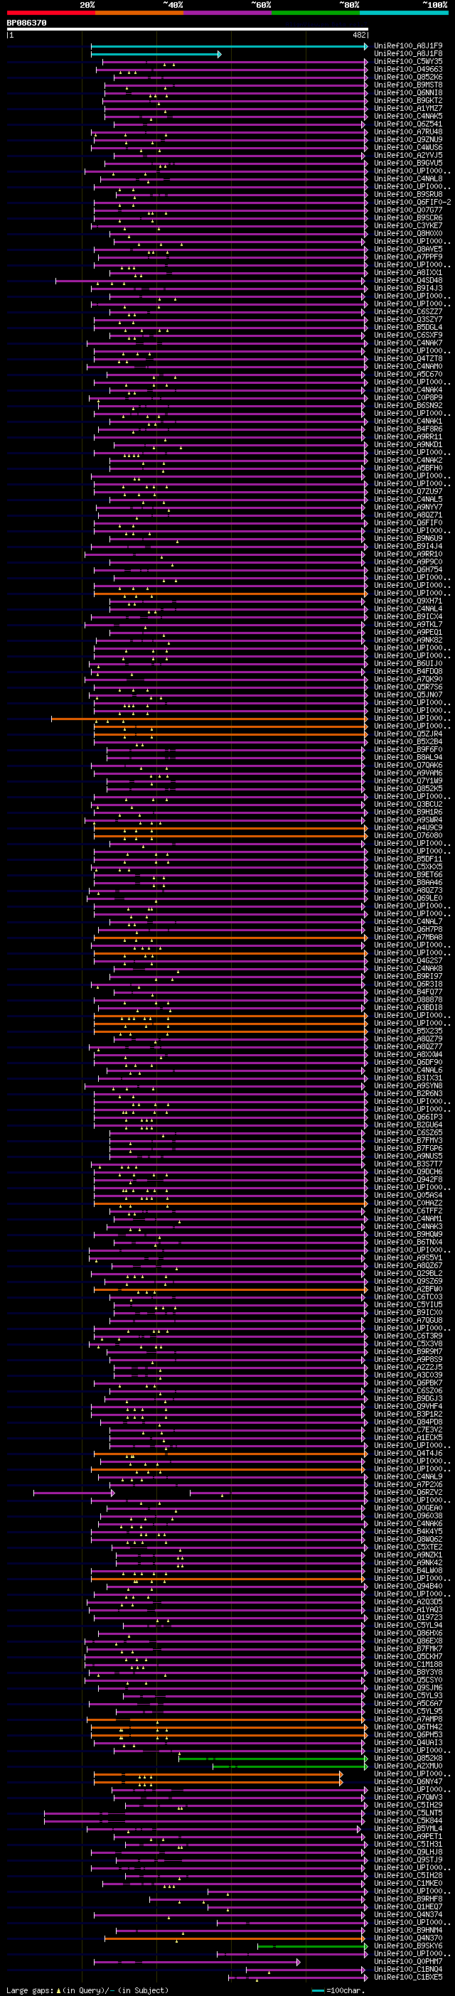This screenshot has width=455, height=1996.
Task: Click the UniRef100_A8QZ73 label
Action: (407, 889)
